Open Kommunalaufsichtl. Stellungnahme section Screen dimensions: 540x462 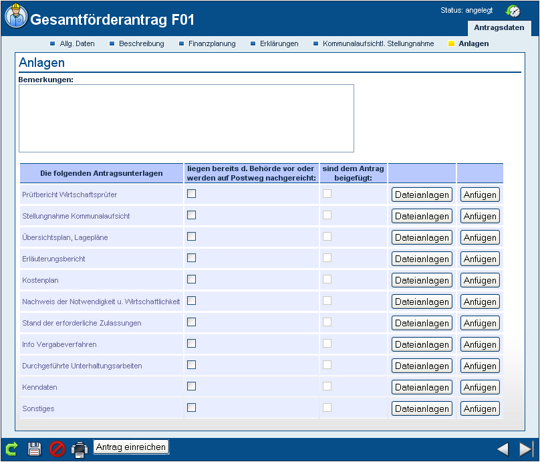pos(378,43)
